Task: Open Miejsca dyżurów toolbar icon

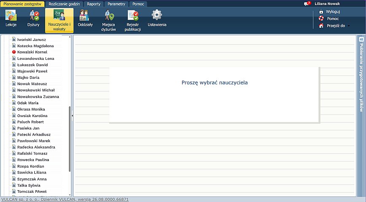Action: 109,16
